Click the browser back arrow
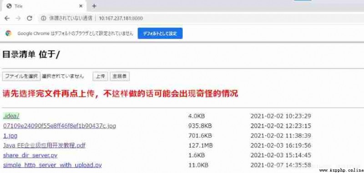This screenshot has height=173, width=364. [7, 18]
